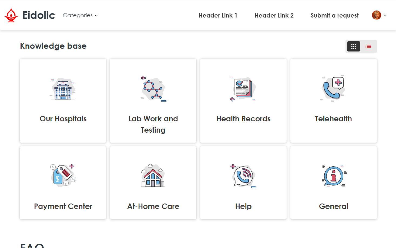Open the Help phone call icon
The height and width of the screenshot is (248, 396).
243,176
